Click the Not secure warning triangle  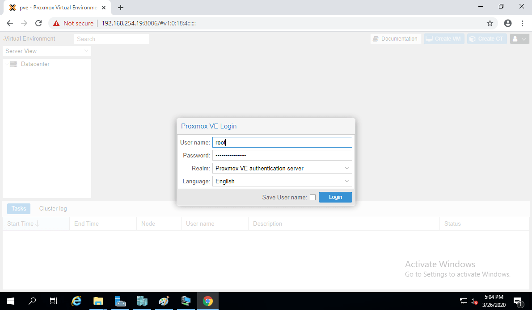click(56, 23)
